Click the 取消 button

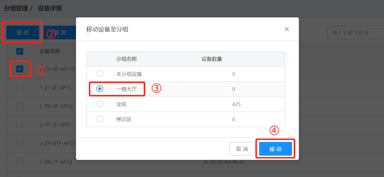click(242, 149)
